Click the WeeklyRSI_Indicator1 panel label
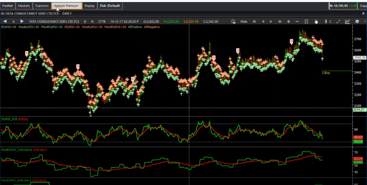 click(16, 150)
